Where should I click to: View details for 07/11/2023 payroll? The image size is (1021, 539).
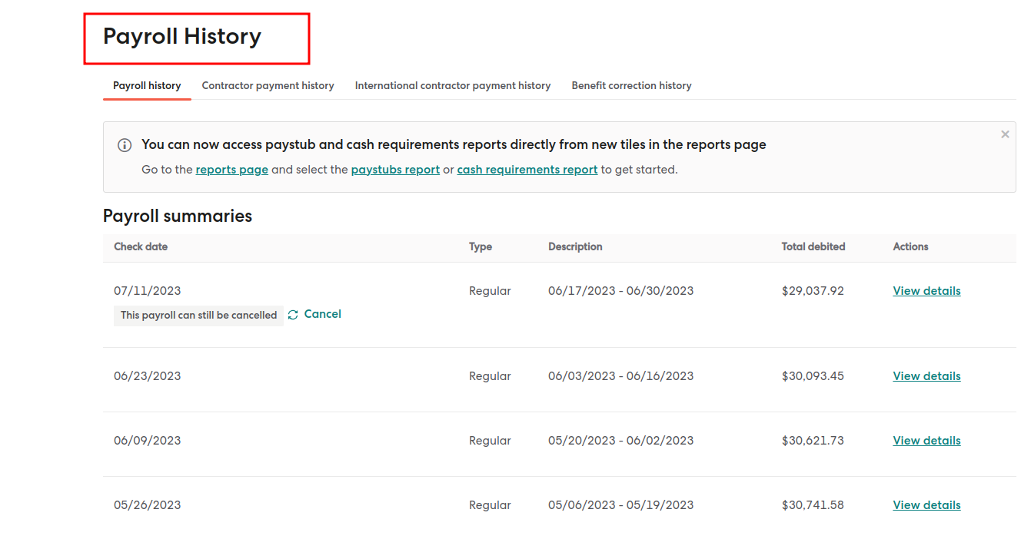pos(926,291)
